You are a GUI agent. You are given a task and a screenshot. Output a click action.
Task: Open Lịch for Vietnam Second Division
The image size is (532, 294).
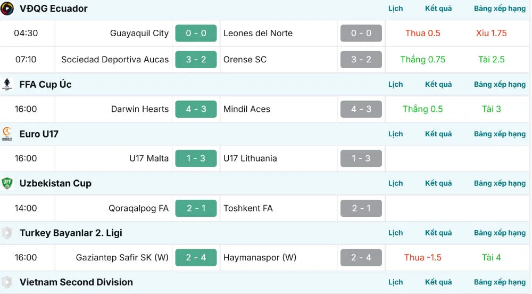(x=395, y=282)
